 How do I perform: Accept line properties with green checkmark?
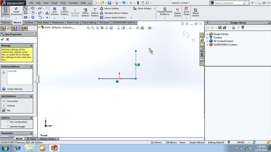click(x=3, y=39)
